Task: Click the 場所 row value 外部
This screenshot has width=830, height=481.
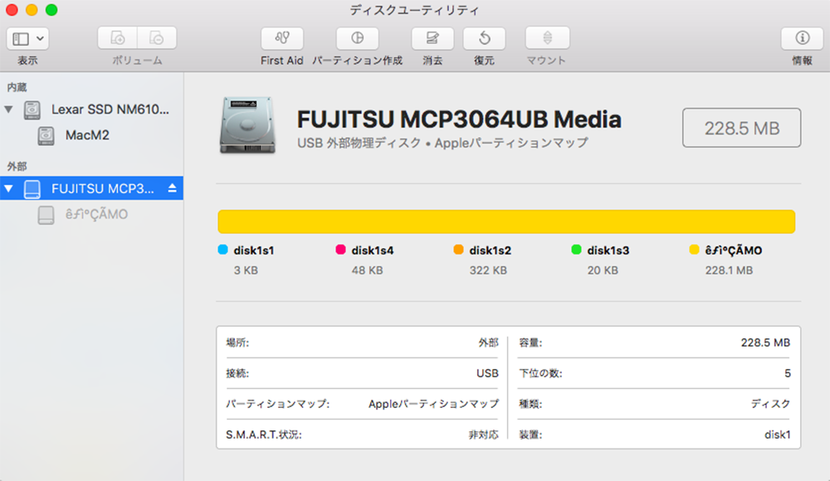Action: (x=489, y=343)
